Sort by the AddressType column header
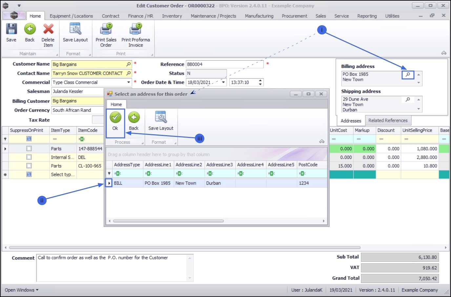This screenshot has width=451, height=297. pos(127,165)
